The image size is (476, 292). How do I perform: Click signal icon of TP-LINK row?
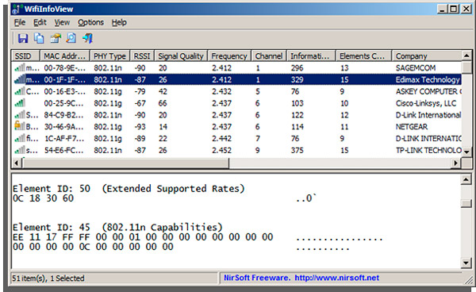[x=20, y=150]
